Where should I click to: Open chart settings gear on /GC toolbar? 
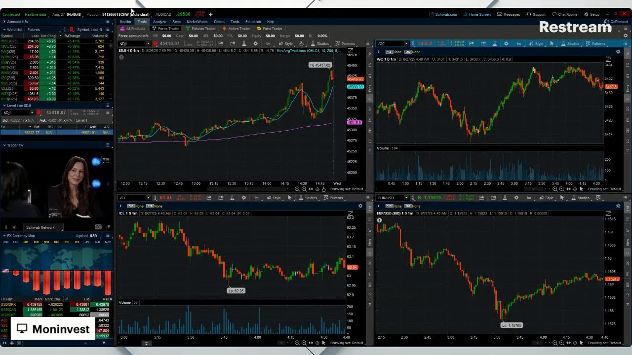click(506, 43)
